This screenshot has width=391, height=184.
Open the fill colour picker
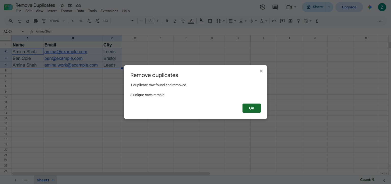(201, 21)
